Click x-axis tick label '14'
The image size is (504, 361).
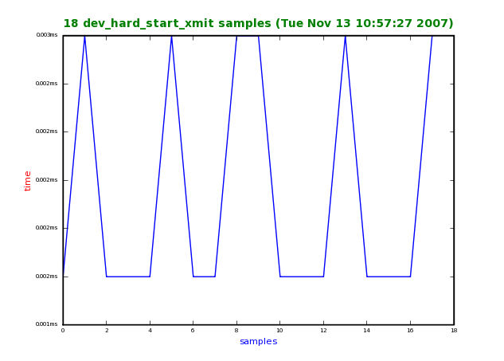click(x=367, y=331)
